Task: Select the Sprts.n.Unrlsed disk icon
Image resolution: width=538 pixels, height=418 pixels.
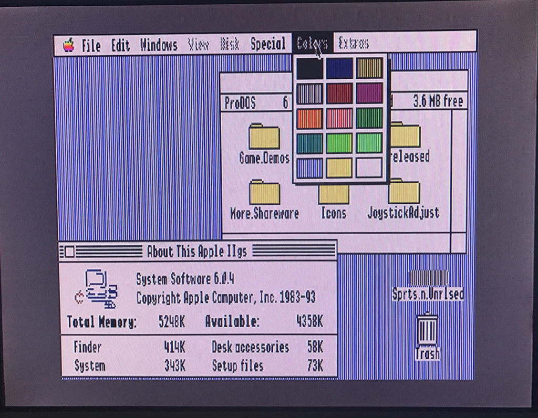Action: click(x=428, y=278)
